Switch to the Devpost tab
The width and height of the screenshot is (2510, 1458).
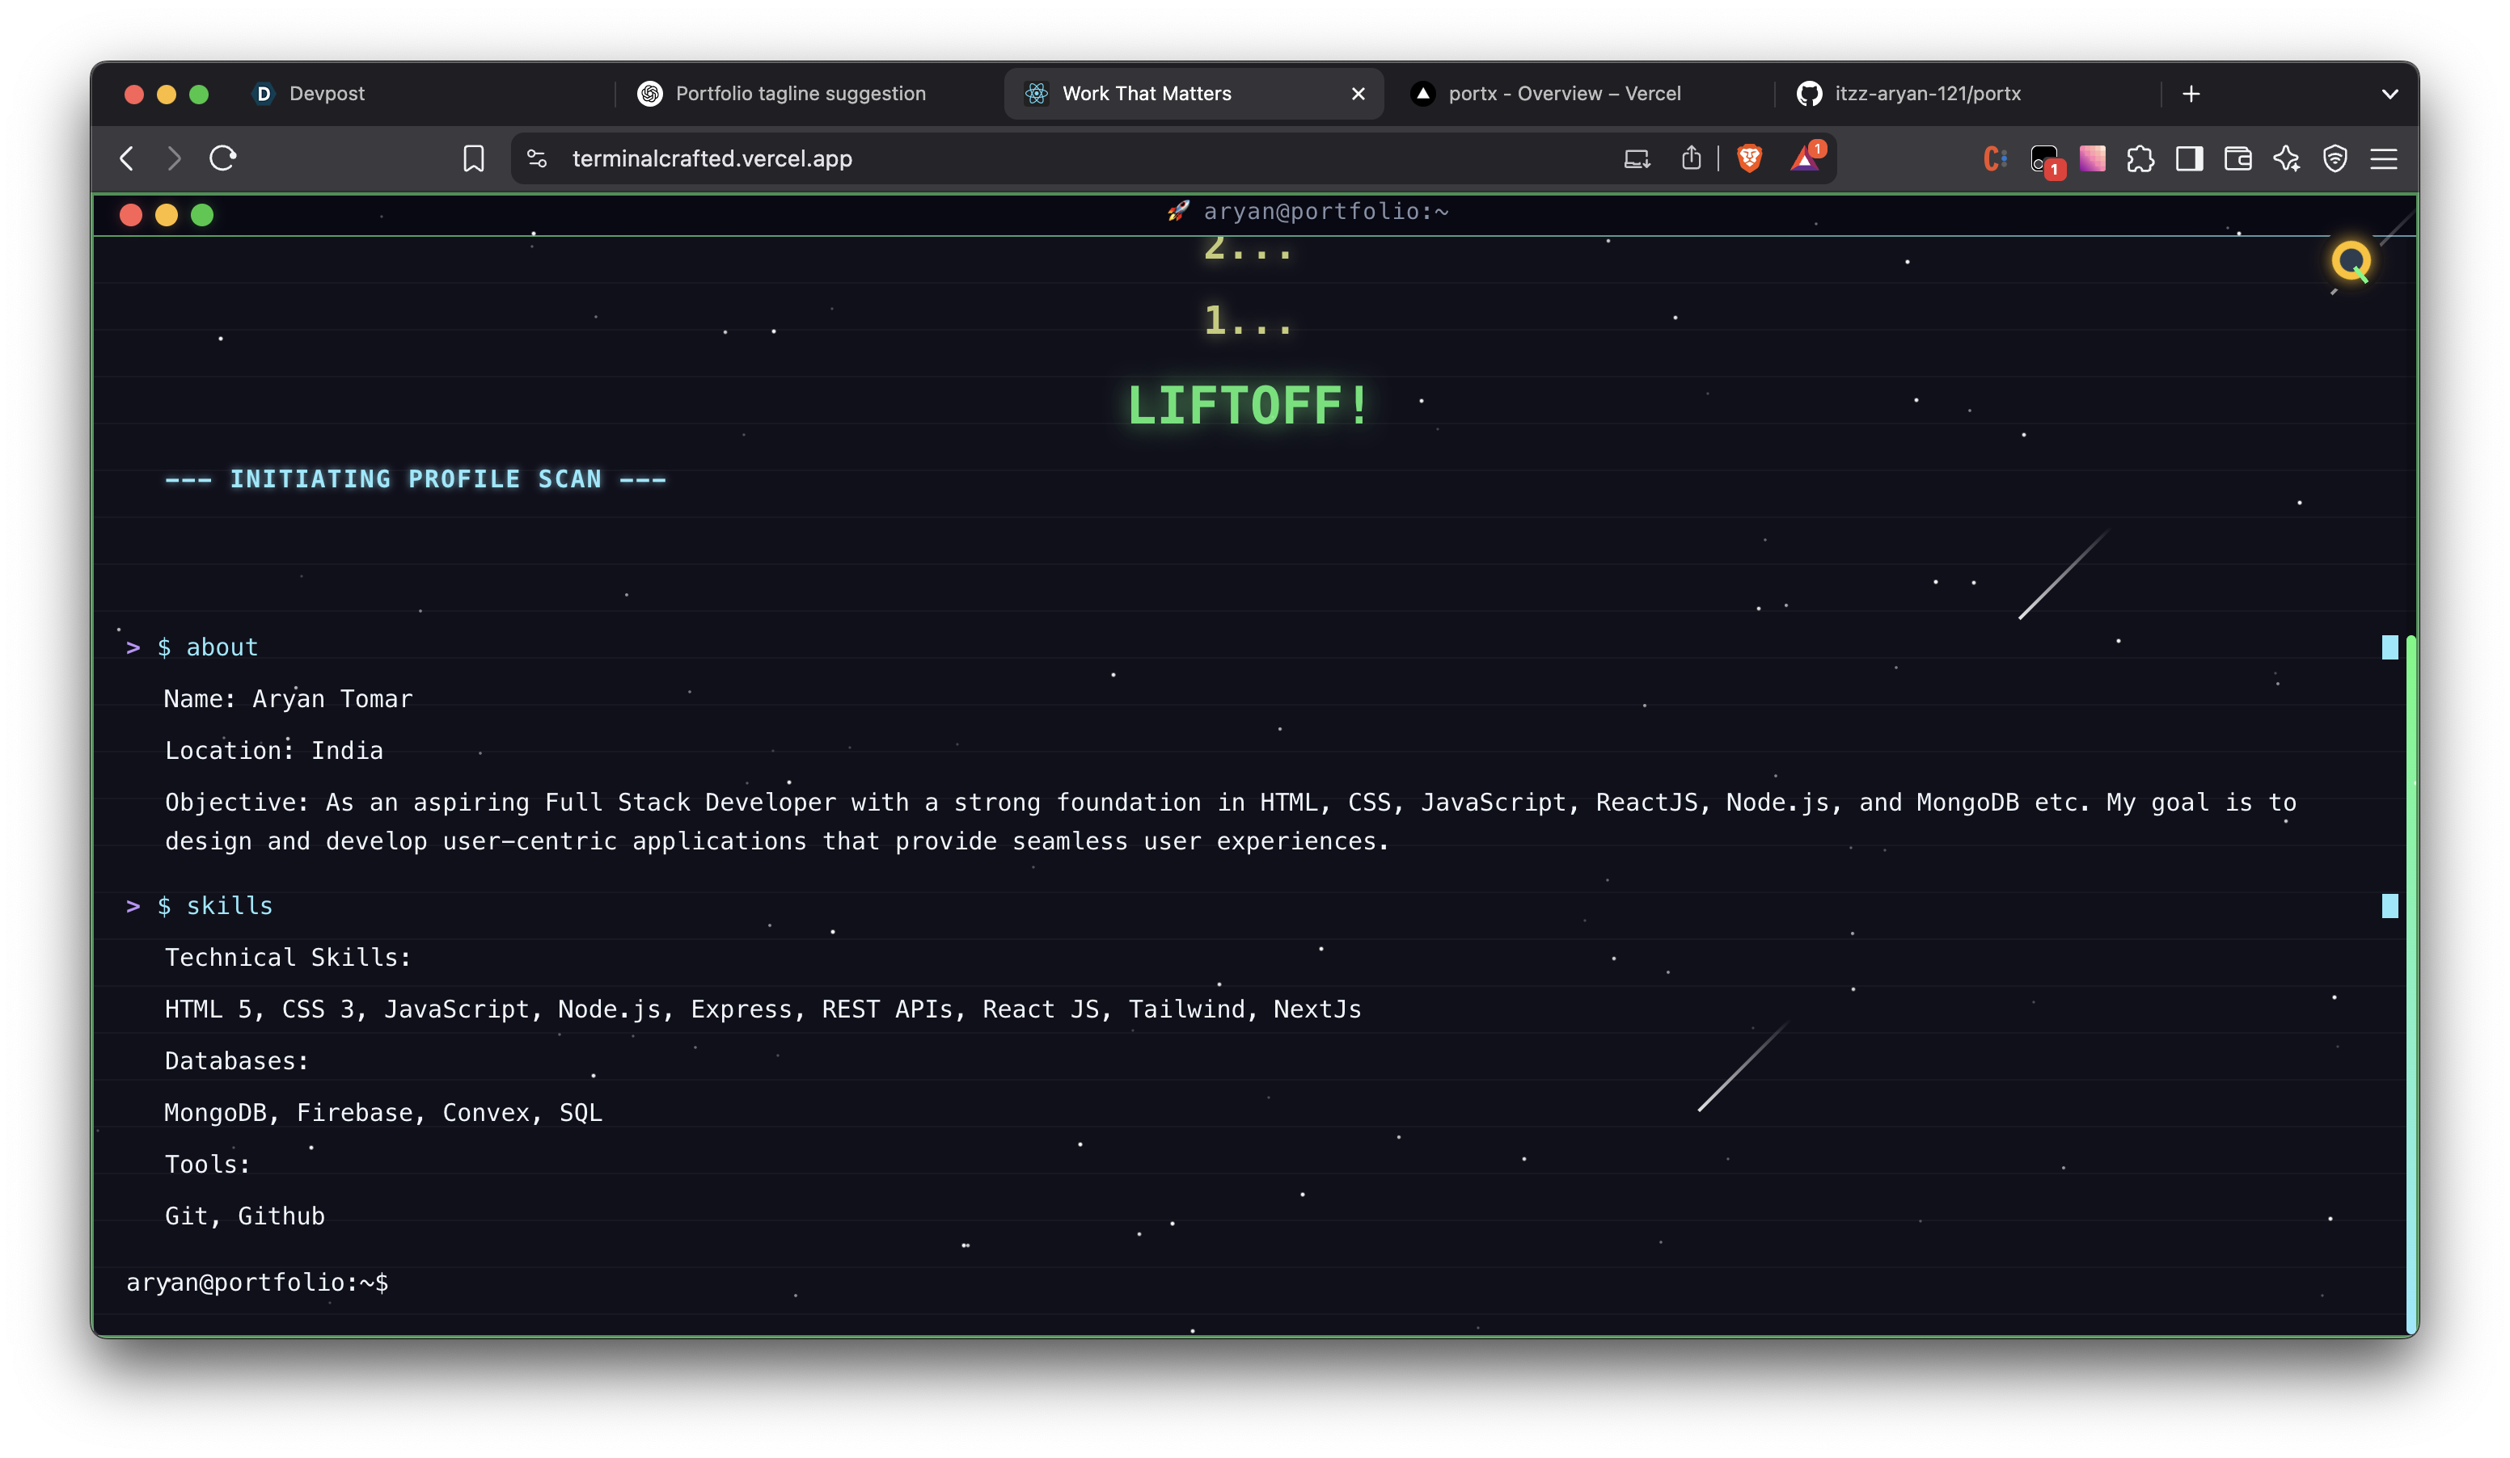tap(327, 94)
